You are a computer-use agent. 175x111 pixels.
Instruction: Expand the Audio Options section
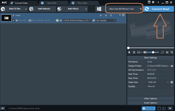(x=151, y=103)
